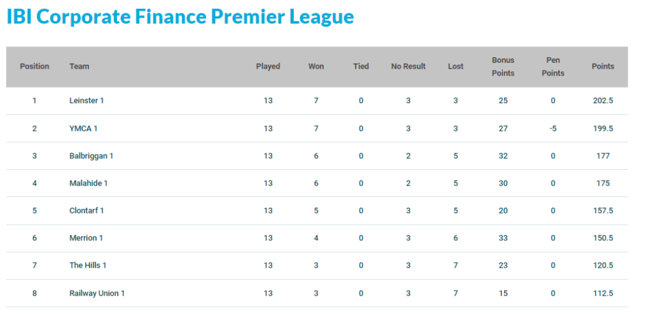Click the Tied column header
This screenshot has height=314, width=651.
pyautogui.click(x=361, y=67)
